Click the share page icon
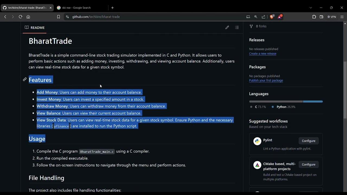The height and width of the screenshot is (195, 347). 263,17
